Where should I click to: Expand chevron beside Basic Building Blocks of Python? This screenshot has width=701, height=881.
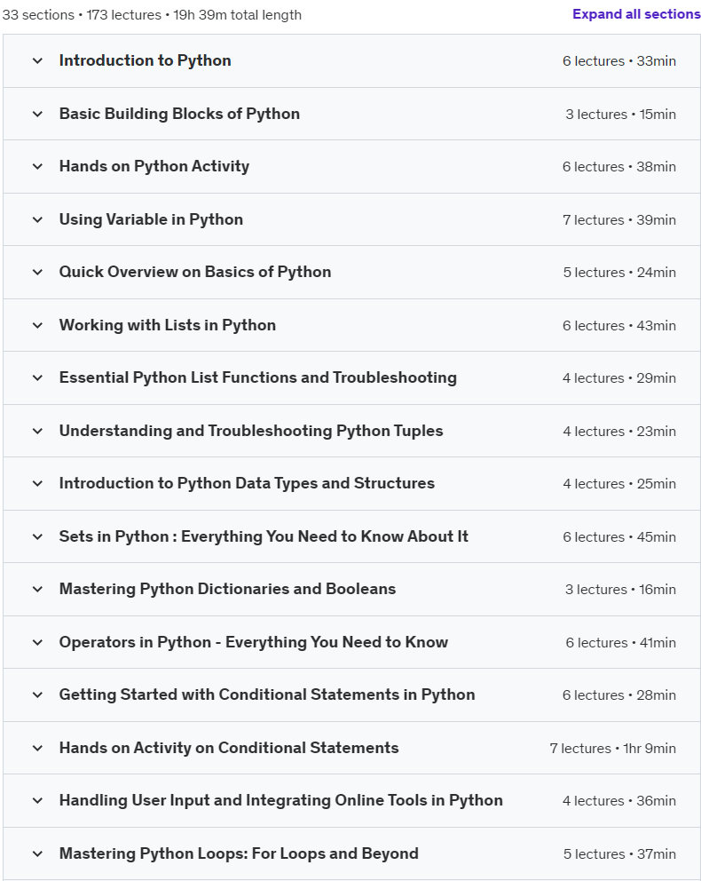tap(37, 114)
